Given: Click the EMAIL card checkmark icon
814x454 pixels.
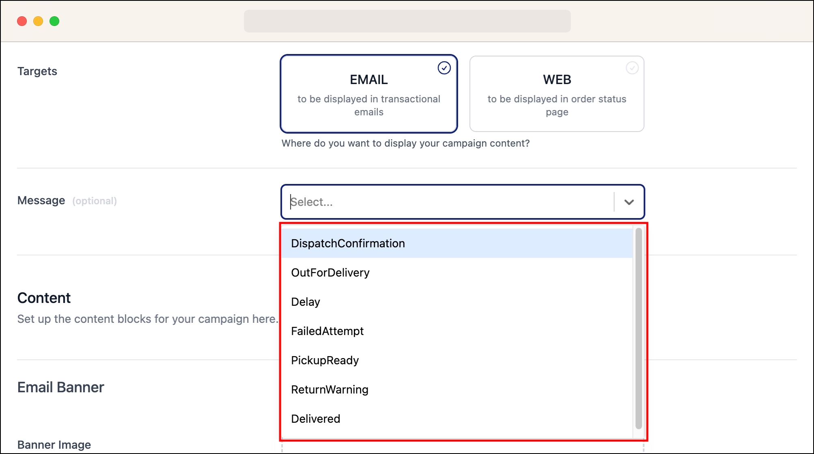Looking at the screenshot, I should click(444, 68).
